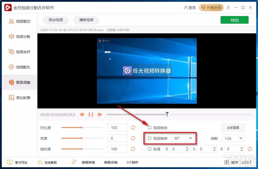This screenshot has height=169, width=258.
Task: Enable 视频旋转 video rotation checkbox
Action: pyautogui.click(x=150, y=138)
